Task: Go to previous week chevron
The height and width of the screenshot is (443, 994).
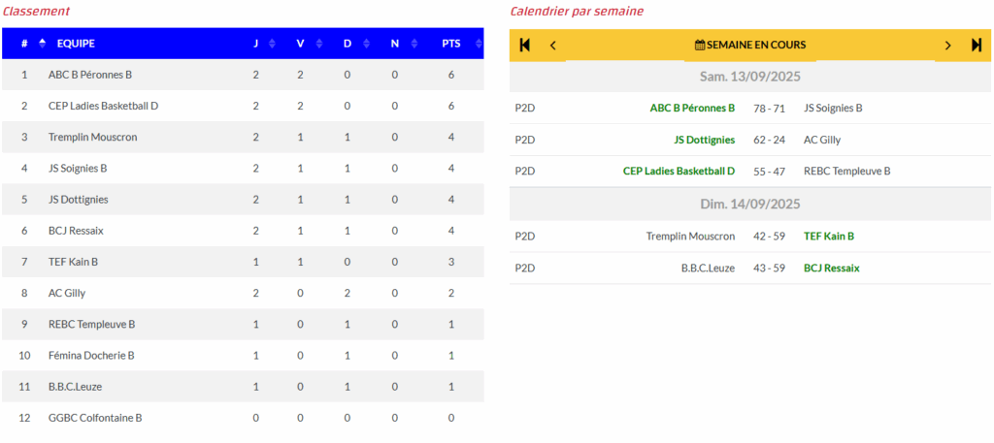Action: (552, 45)
